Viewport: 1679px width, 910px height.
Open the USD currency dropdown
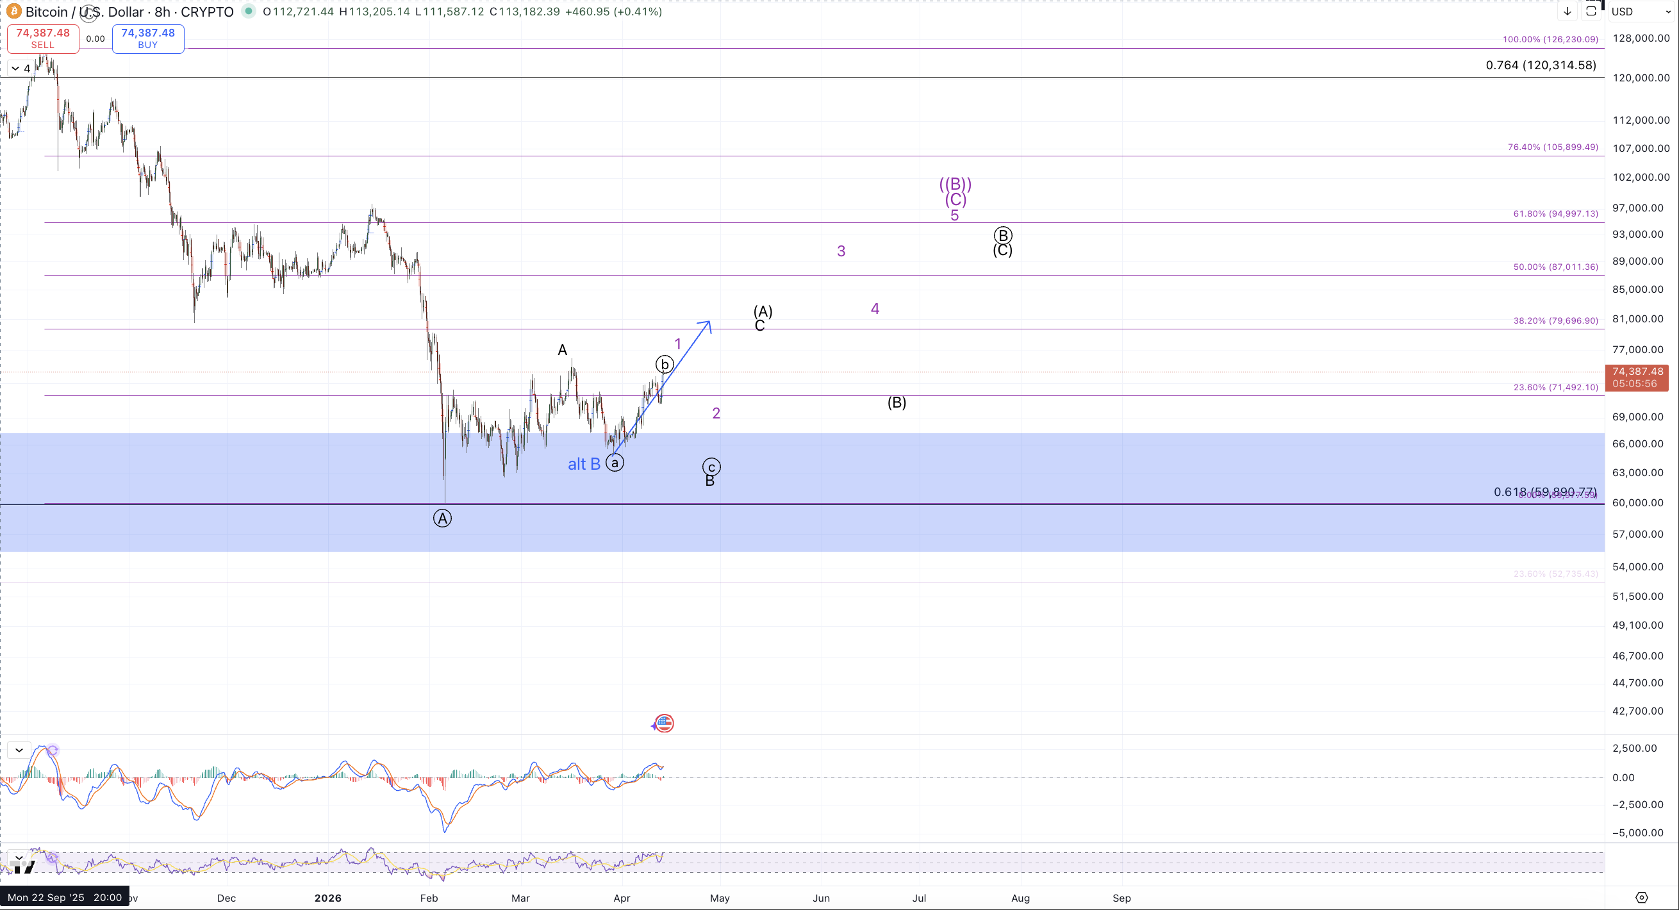tap(1640, 12)
